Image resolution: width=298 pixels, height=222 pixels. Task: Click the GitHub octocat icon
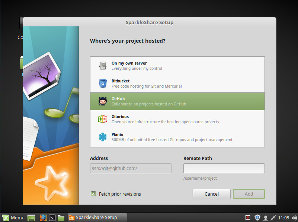click(102, 101)
